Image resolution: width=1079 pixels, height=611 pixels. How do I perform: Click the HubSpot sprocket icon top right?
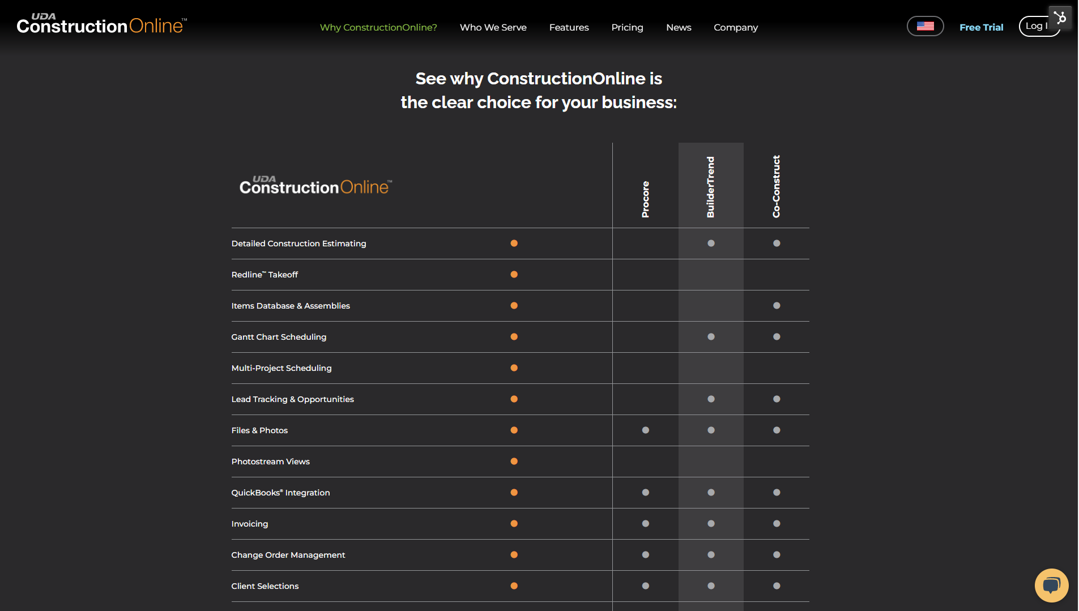(1060, 17)
